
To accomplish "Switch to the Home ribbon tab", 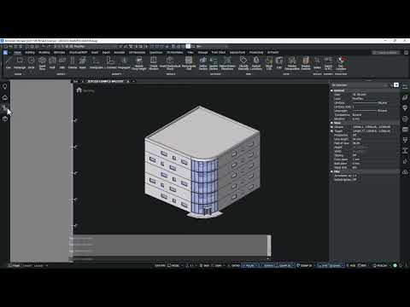I will pyautogui.click(x=17, y=53).
